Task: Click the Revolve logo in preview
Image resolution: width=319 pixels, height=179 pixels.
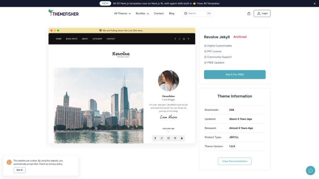Action: coord(121,54)
